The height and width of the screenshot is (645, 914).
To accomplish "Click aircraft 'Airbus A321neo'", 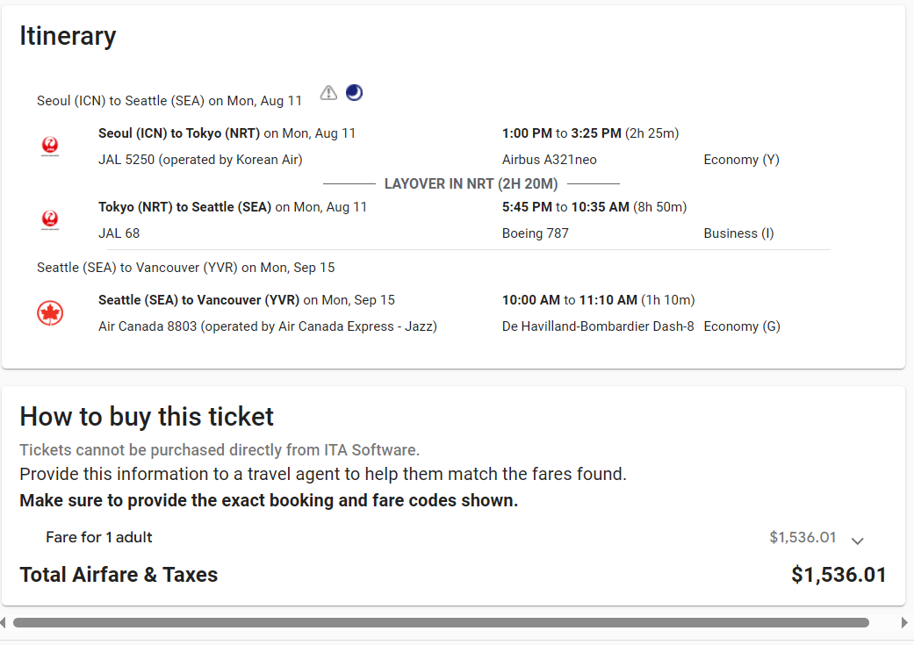I will [550, 160].
